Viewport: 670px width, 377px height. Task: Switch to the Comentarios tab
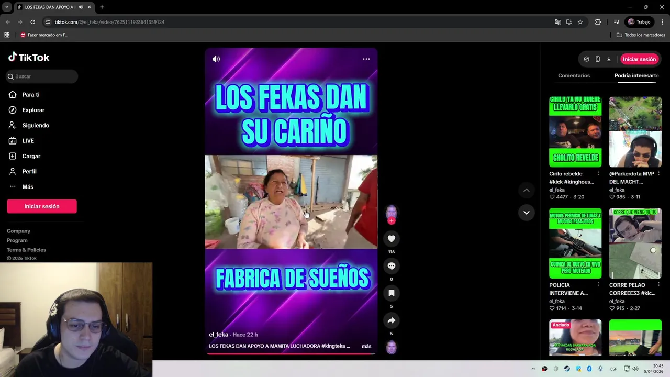[574, 76]
